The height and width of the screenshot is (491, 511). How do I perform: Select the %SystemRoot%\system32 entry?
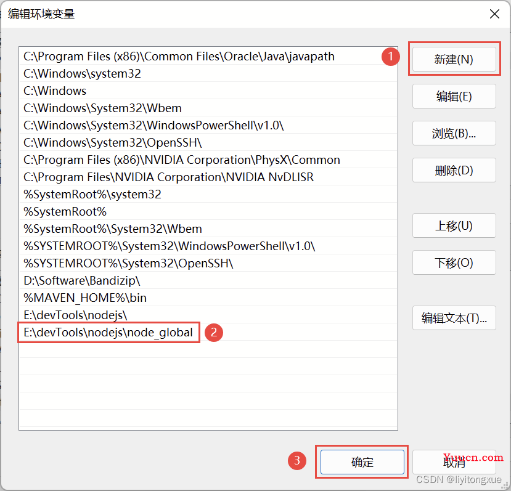tap(208, 195)
